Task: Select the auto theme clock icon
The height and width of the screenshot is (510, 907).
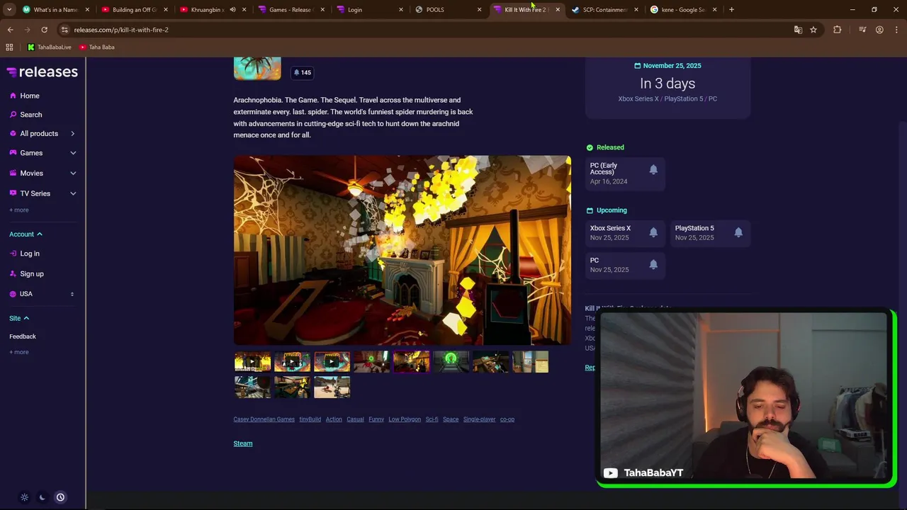Action: 60,497
